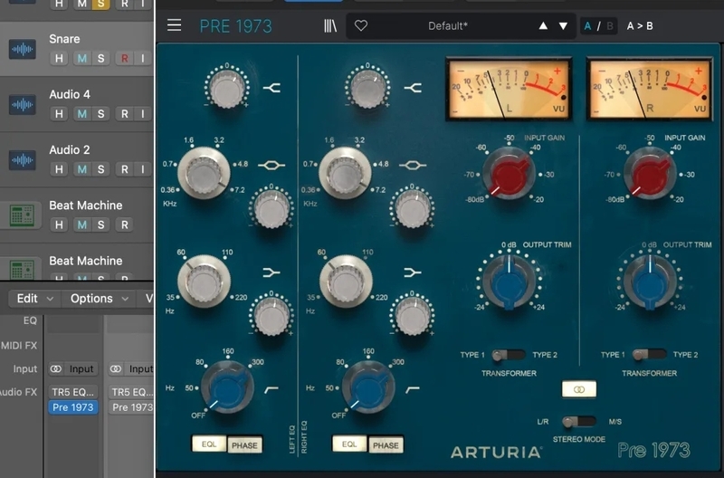Select preset slot A
The height and width of the screenshot is (478, 724).
(x=587, y=26)
